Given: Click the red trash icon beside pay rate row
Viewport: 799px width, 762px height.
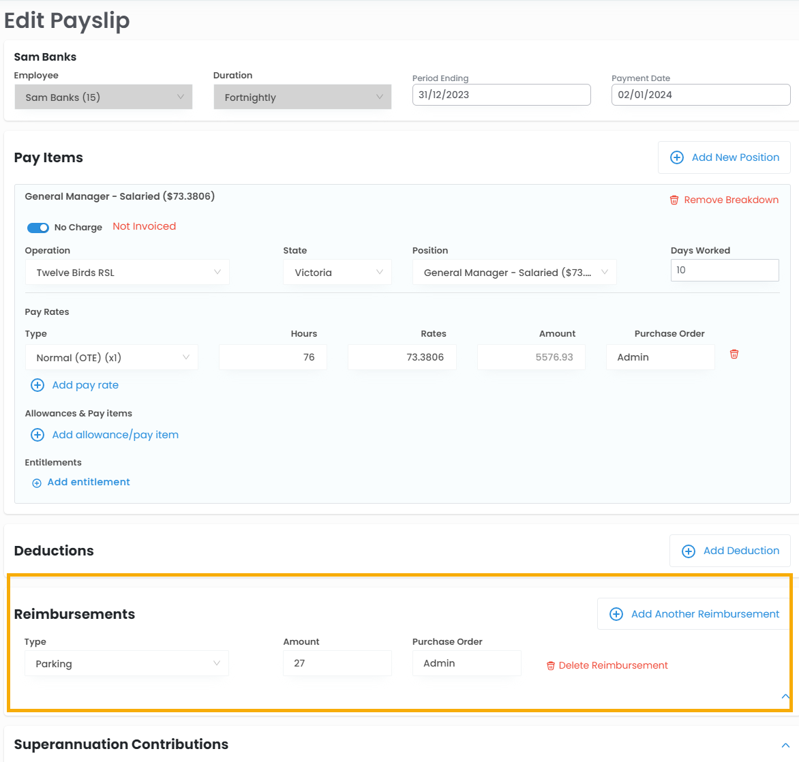Looking at the screenshot, I should [734, 354].
